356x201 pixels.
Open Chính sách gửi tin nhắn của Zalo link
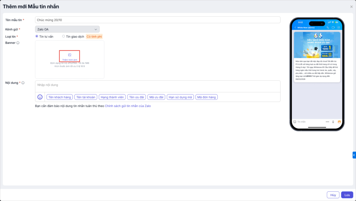pos(128,106)
